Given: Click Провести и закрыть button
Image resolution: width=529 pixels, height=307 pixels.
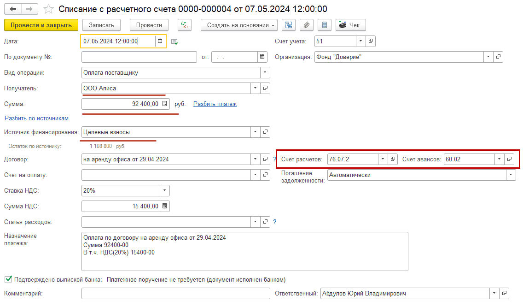Looking at the screenshot, I should [41, 25].
